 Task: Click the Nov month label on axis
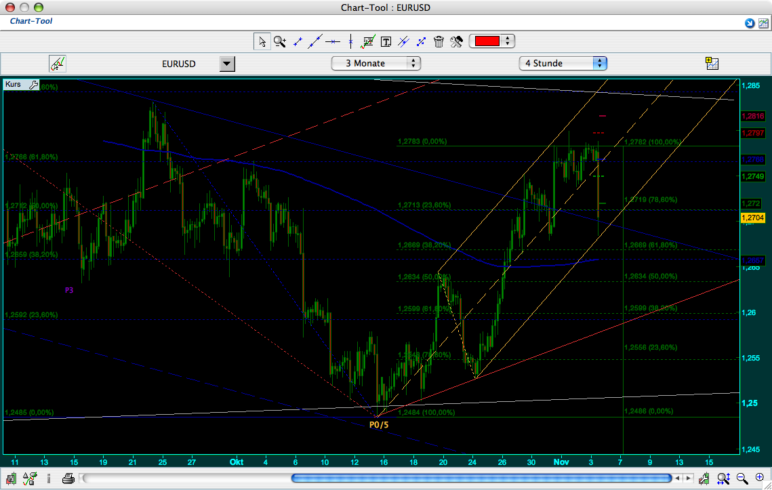tap(561, 462)
